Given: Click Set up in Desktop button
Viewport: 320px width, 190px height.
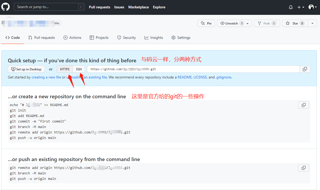Looking at the screenshot, I should tap(26, 69).
